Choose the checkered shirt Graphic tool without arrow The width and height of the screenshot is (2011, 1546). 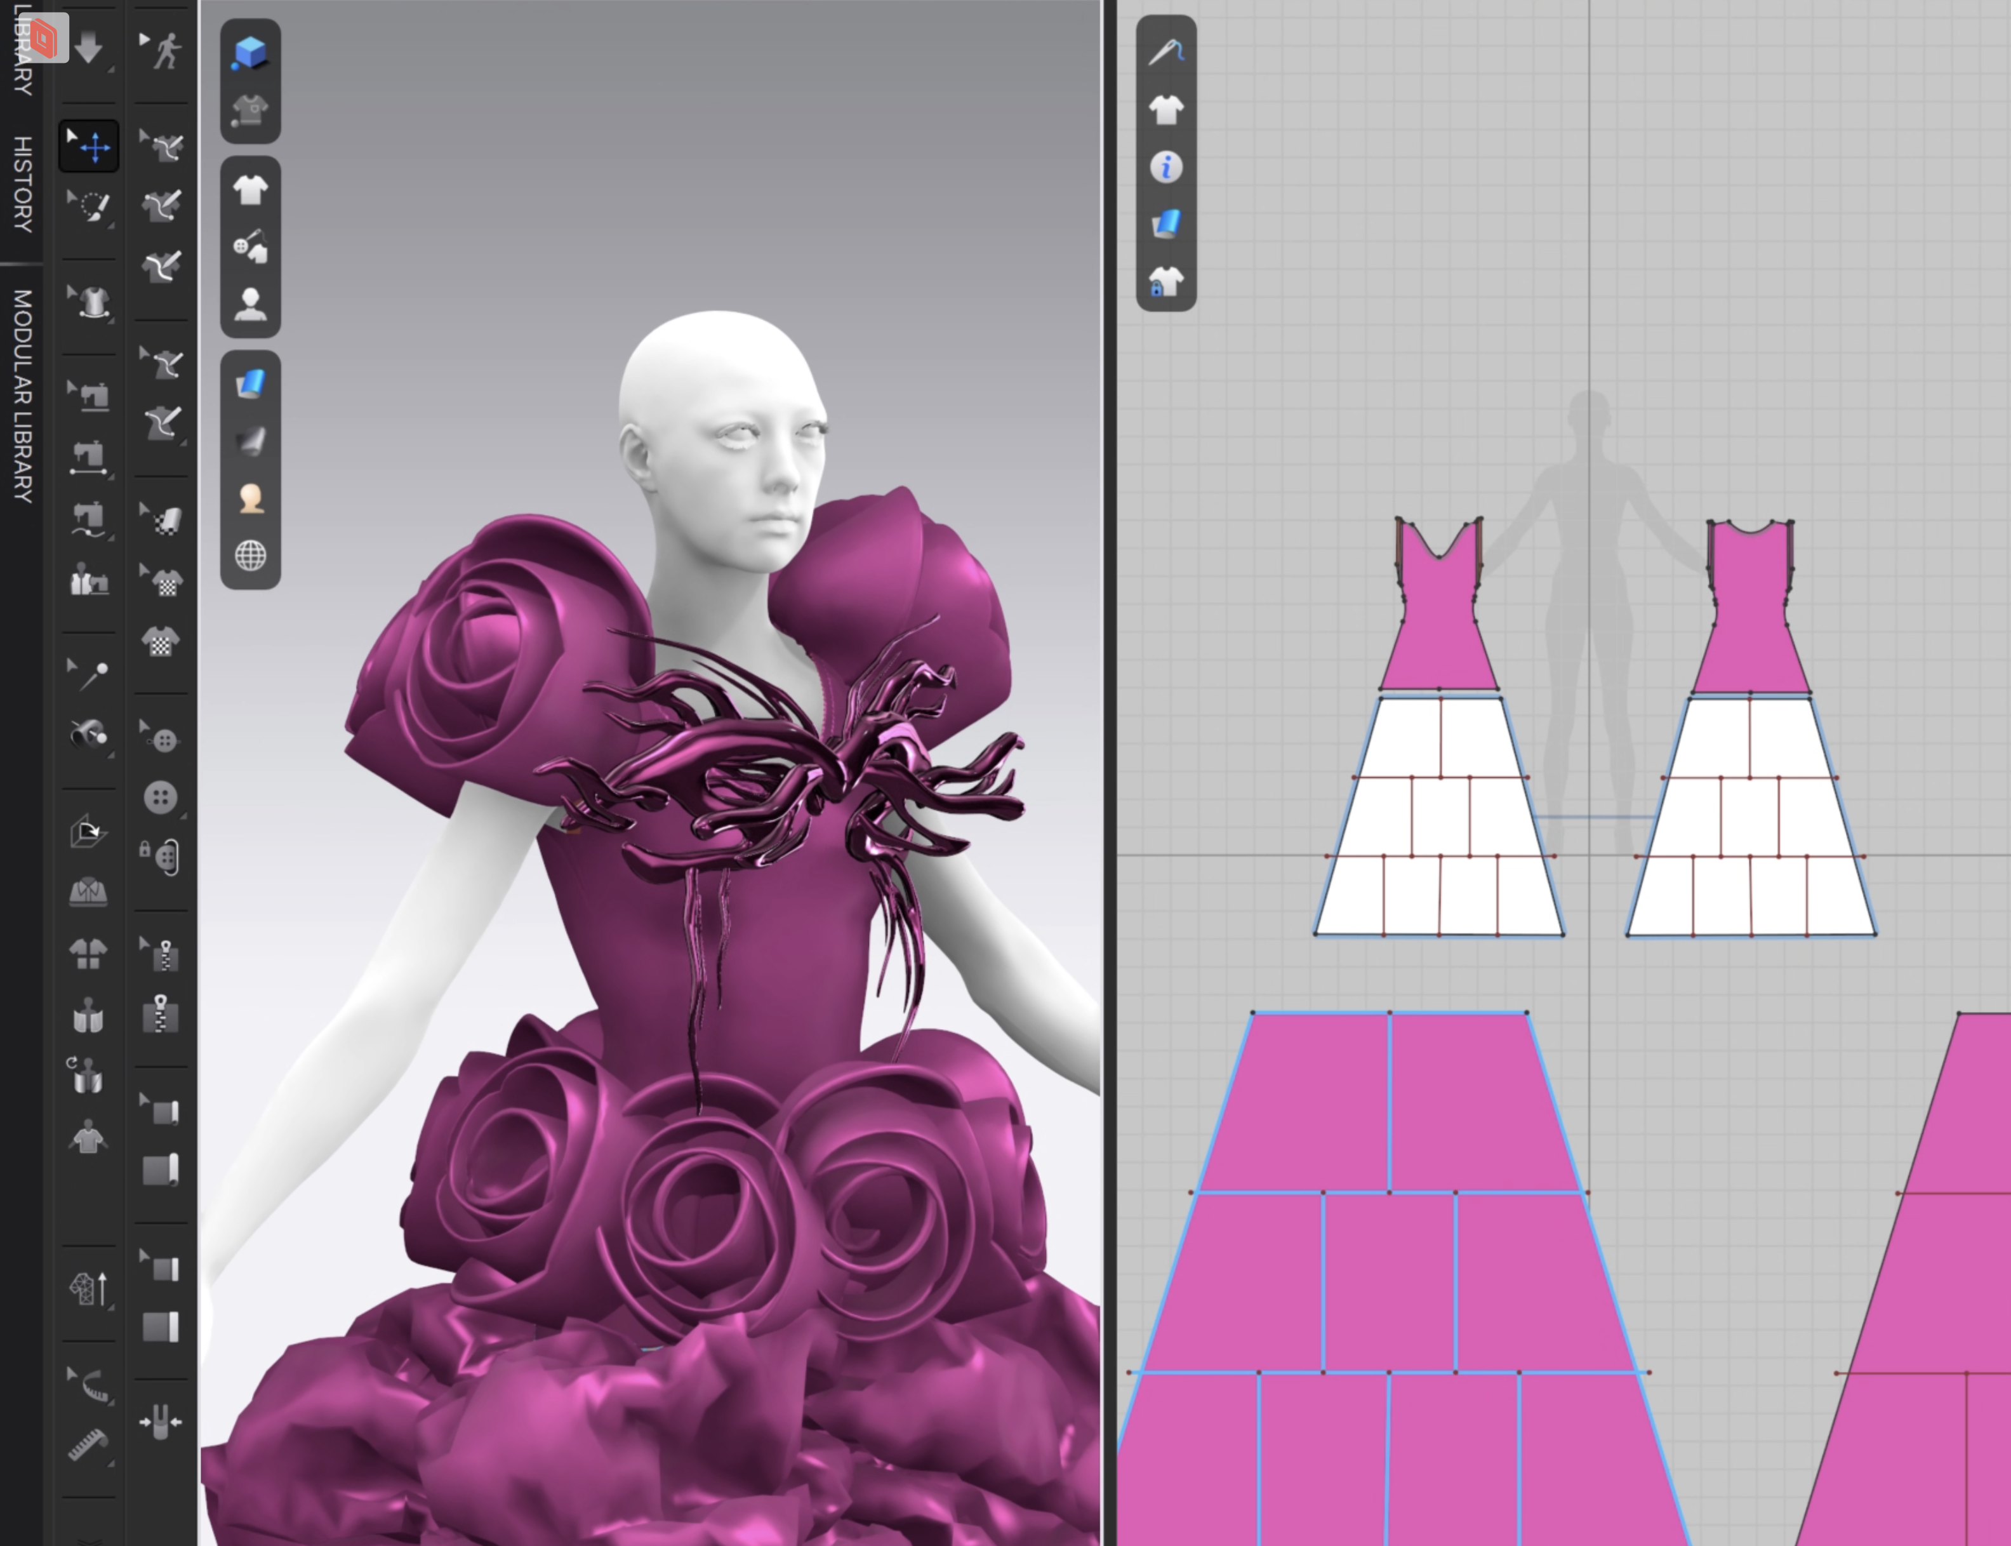161,641
